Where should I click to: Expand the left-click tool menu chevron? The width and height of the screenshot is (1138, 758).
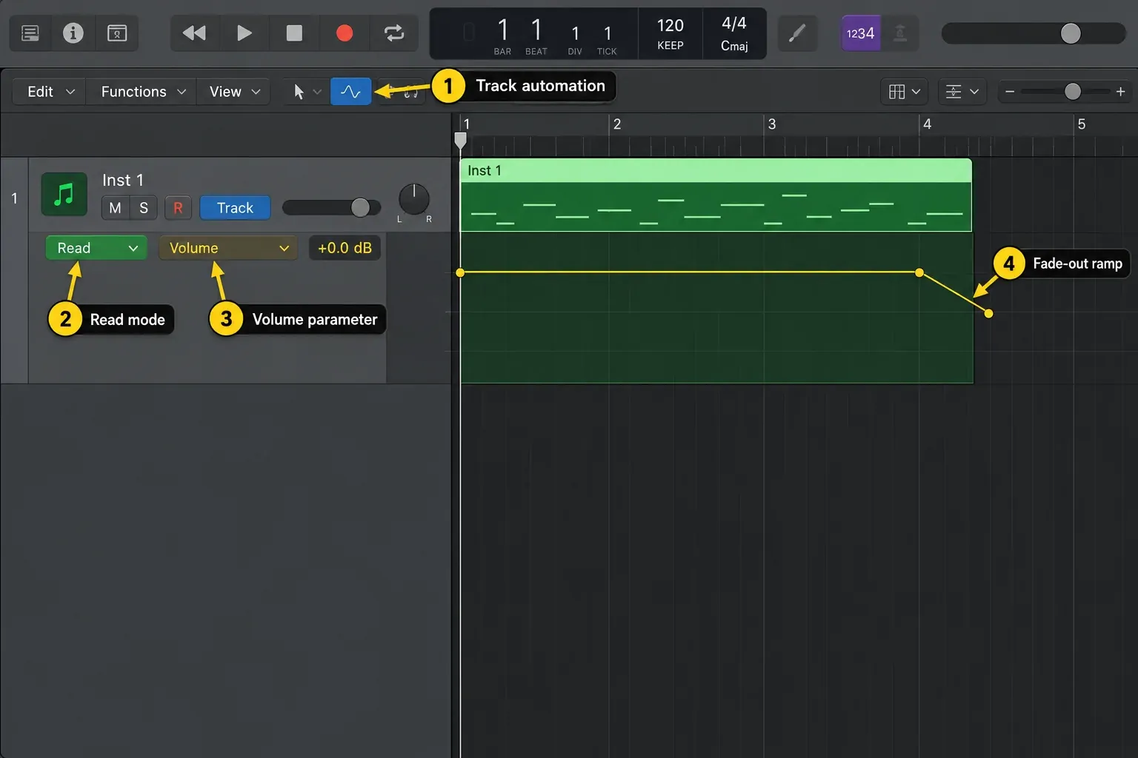[x=317, y=92]
